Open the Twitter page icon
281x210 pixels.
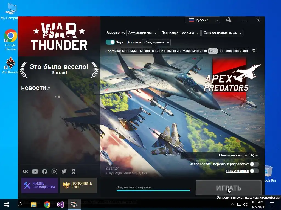(64, 171)
